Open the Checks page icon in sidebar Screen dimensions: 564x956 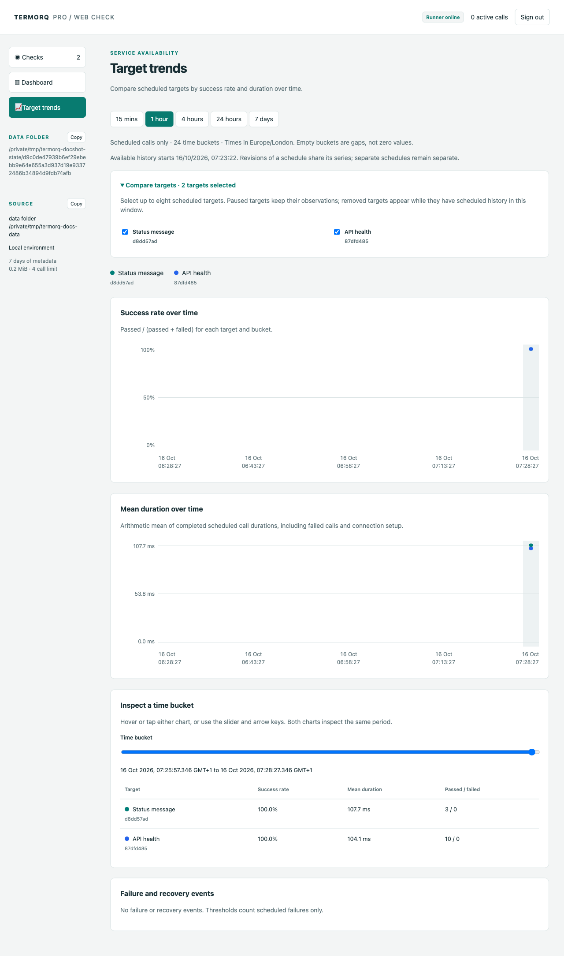18,57
